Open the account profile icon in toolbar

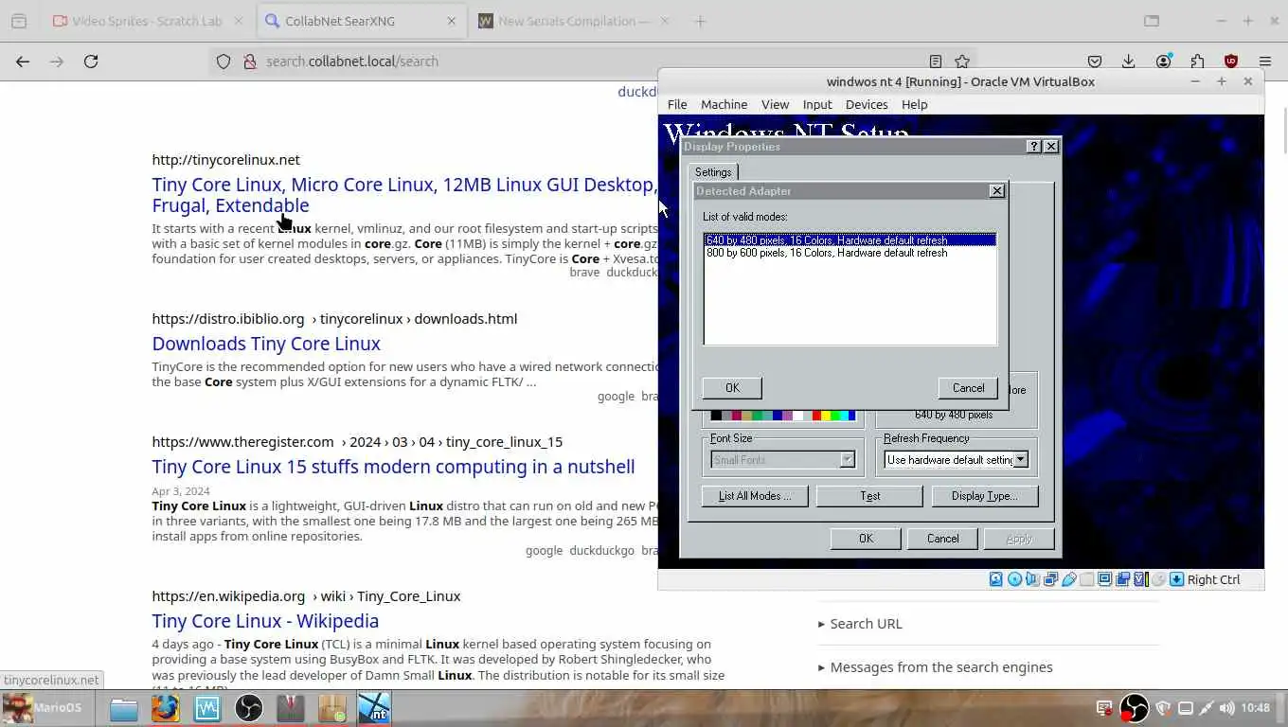tap(1163, 62)
